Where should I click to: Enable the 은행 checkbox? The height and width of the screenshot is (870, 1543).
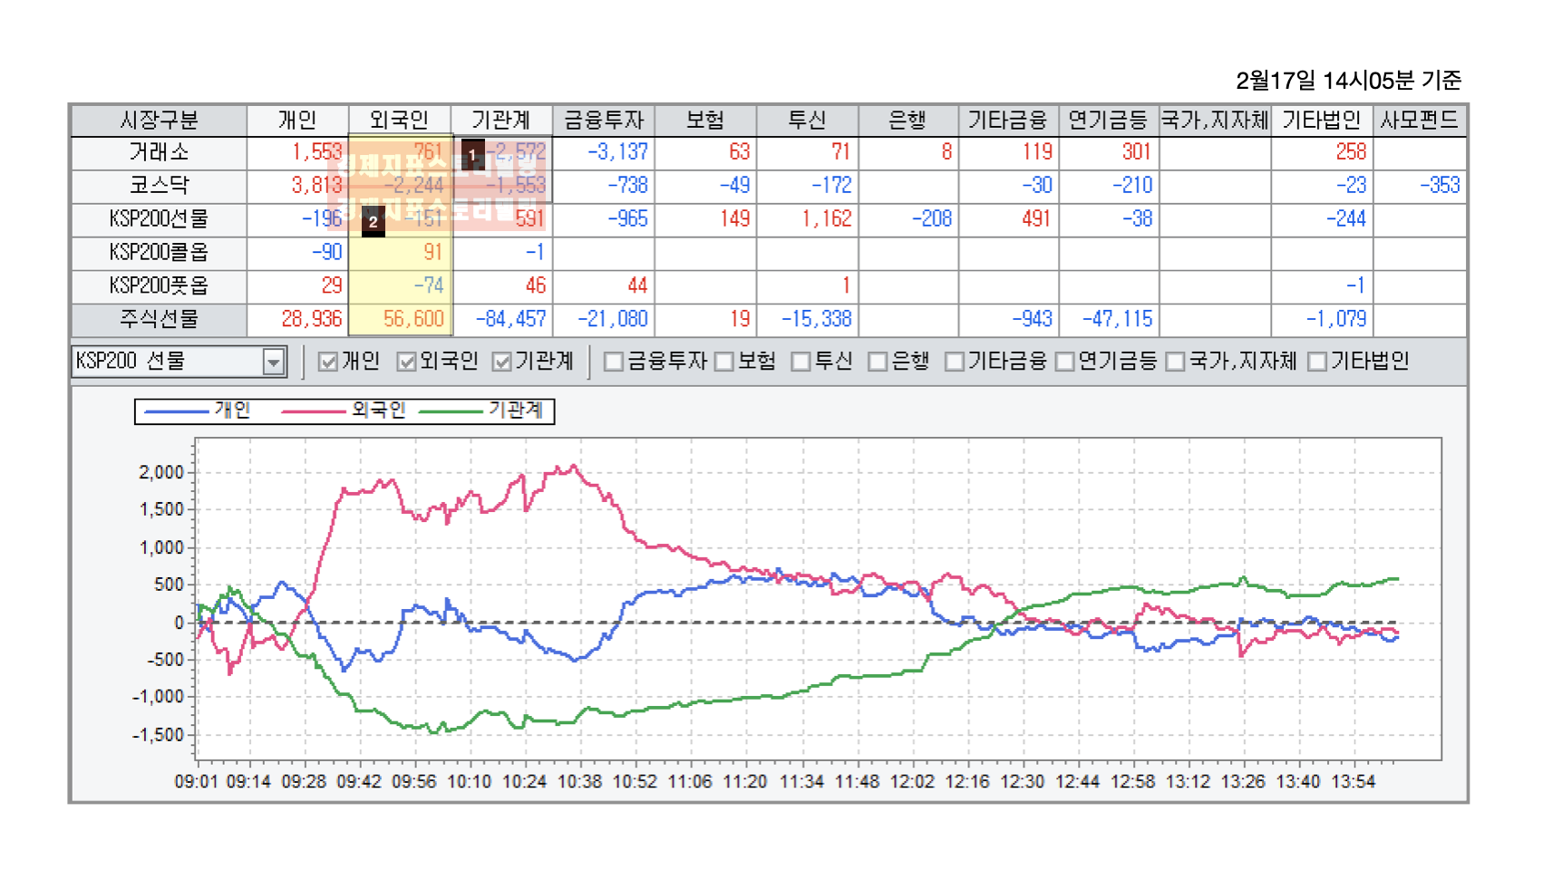tap(877, 361)
